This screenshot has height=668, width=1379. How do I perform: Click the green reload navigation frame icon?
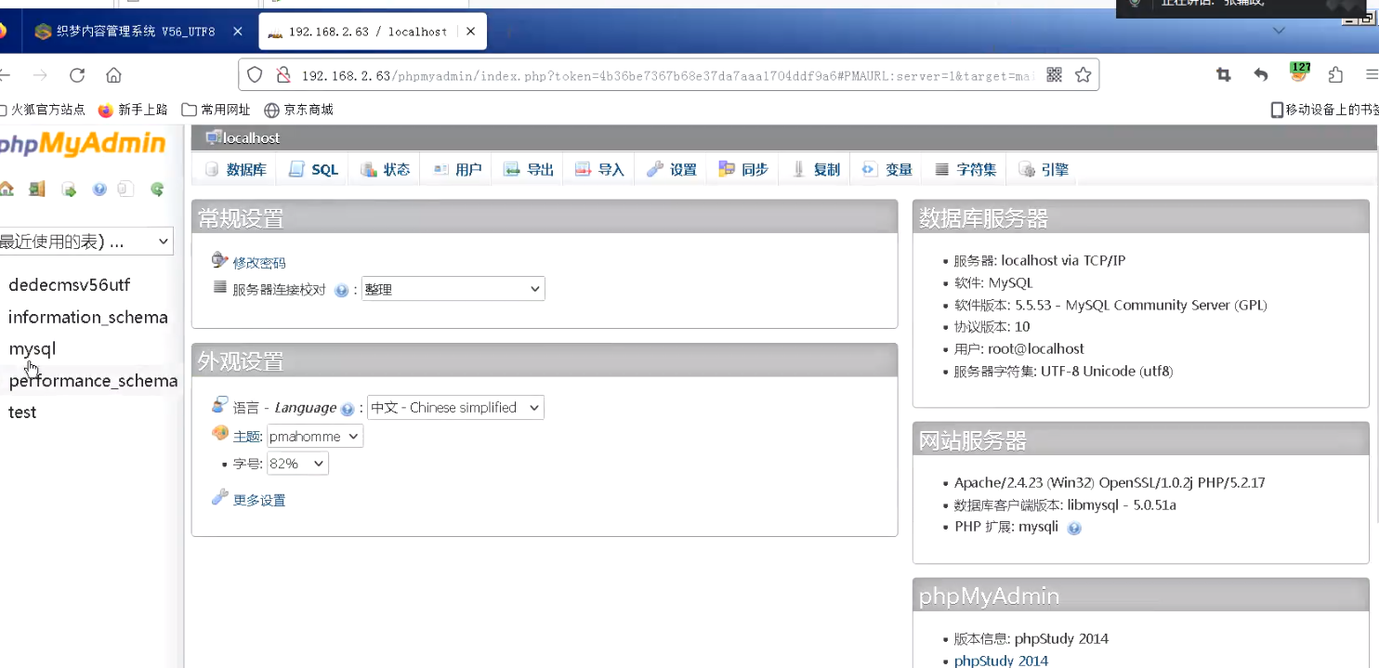157,190
